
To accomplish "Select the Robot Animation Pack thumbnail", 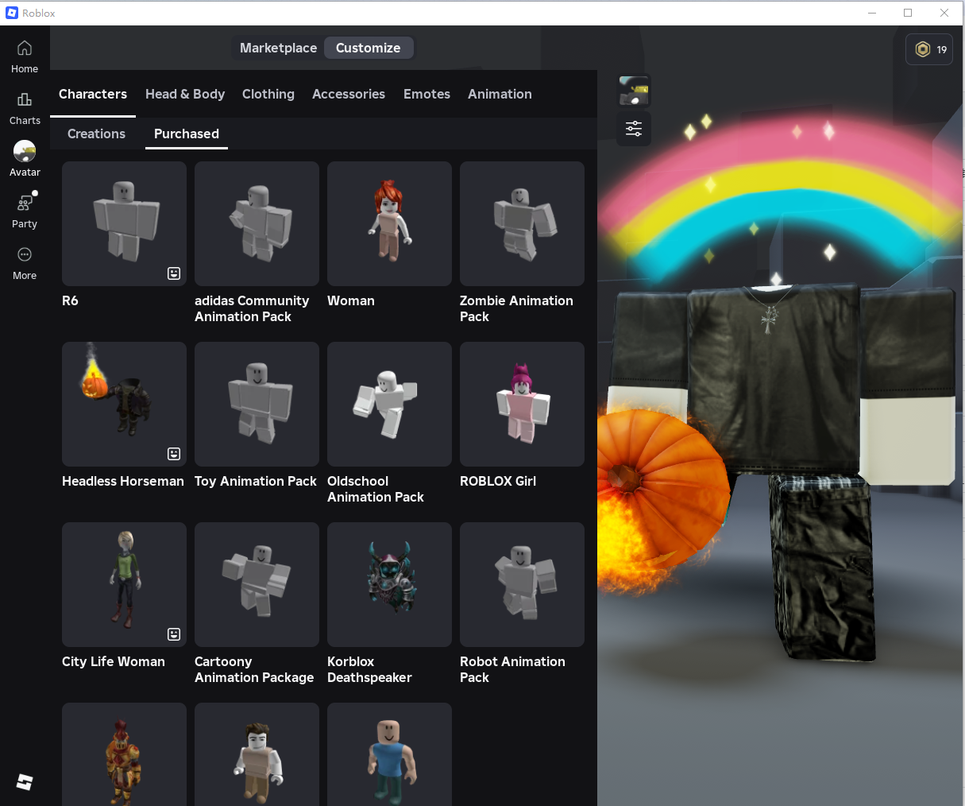I will pos(522,584).
